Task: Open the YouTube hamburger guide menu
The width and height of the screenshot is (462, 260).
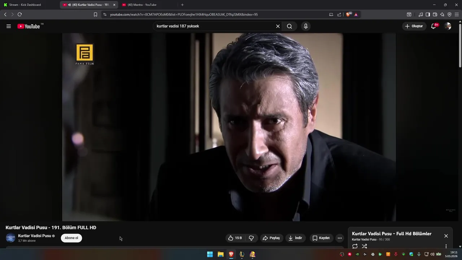Action: (9, 26)
